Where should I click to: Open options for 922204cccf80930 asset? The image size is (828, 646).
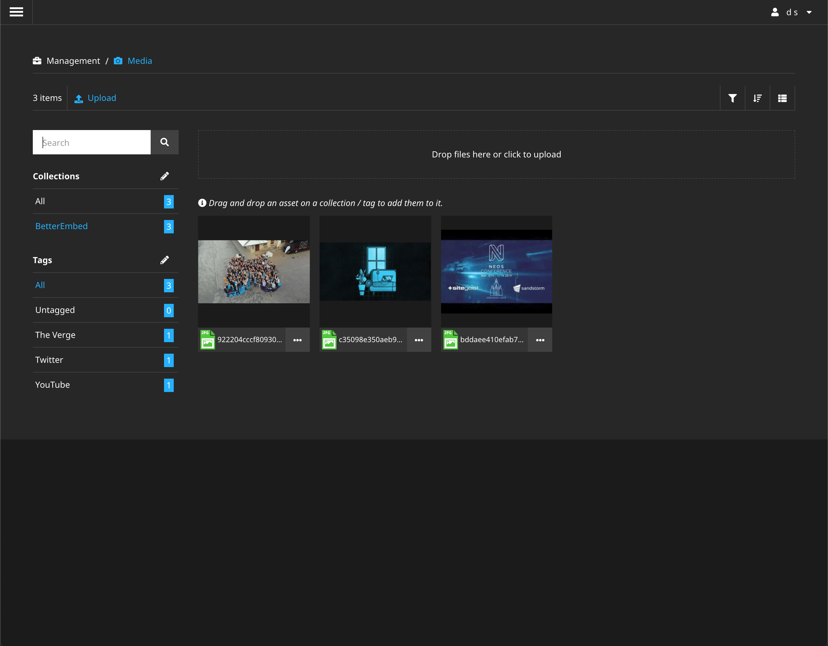[x=298, y=340]
